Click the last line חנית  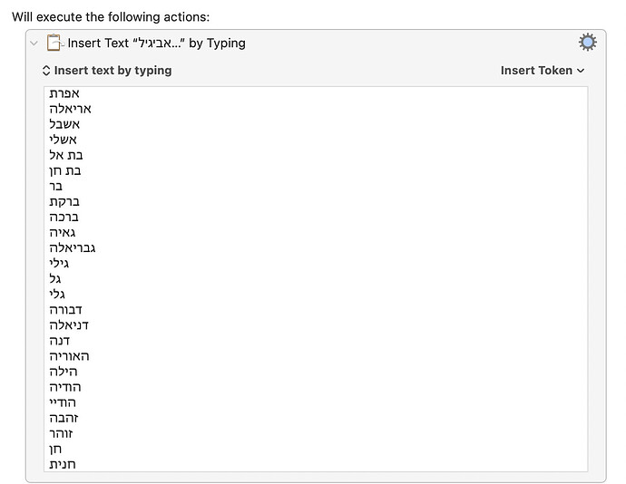point(63,465)
